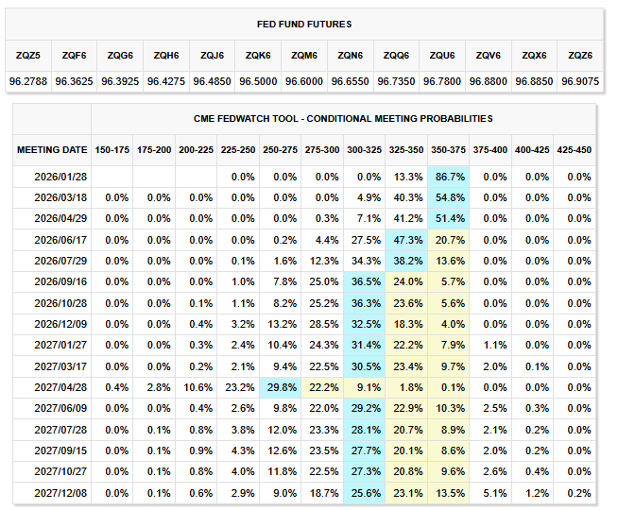Click the 150-175 rate range header

pyautogui.click(x=112, y=149)
